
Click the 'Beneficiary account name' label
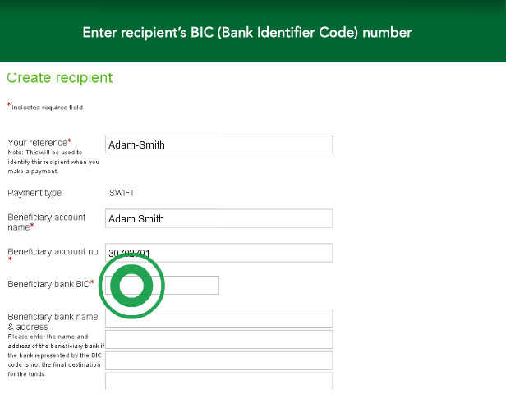point(47,222)
